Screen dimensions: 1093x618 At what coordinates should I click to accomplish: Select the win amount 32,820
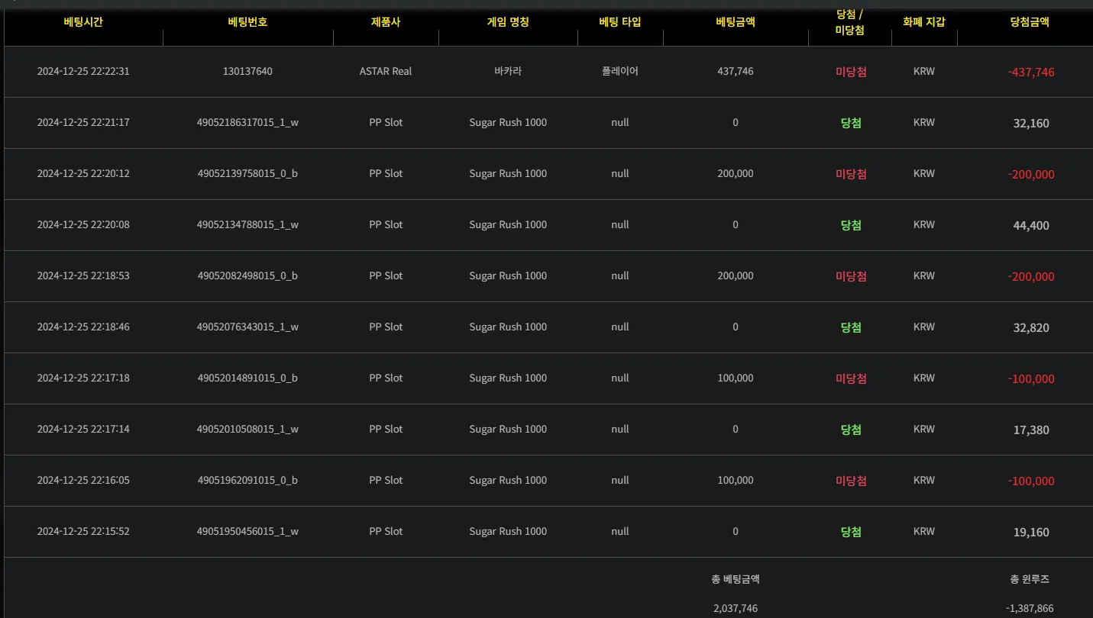tap(1031, 327)
